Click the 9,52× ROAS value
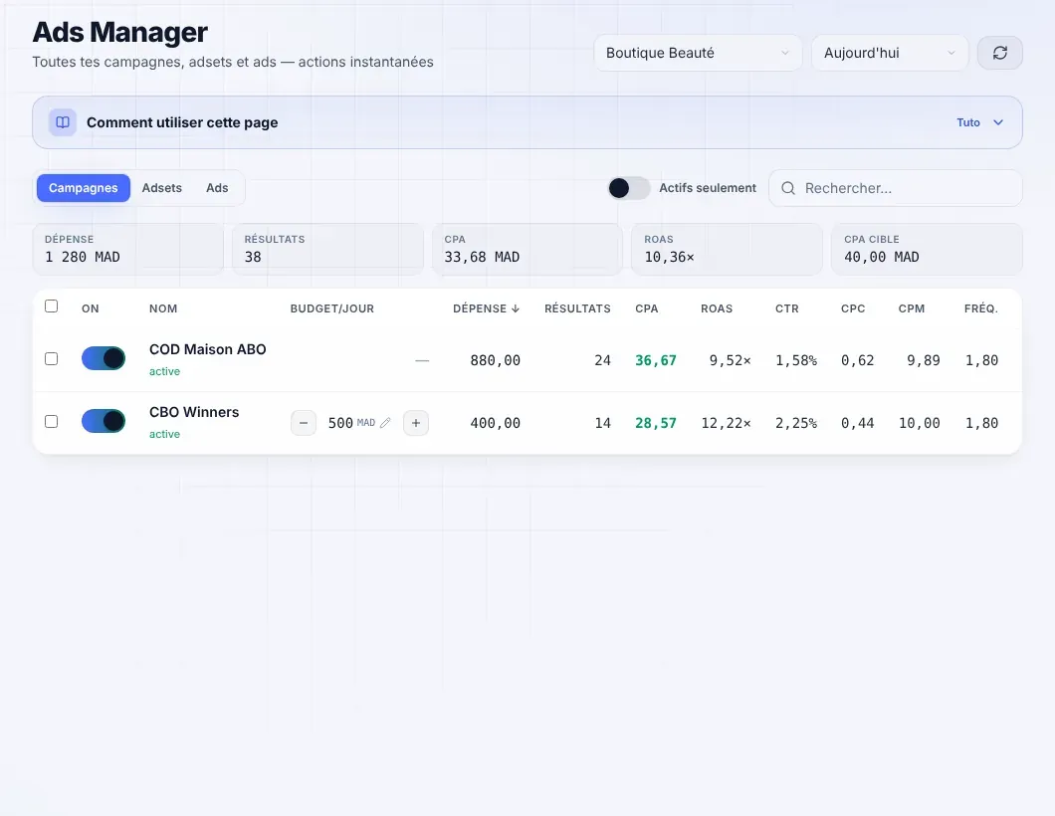The image size is (1055, 816). click(x=730, y=360)
